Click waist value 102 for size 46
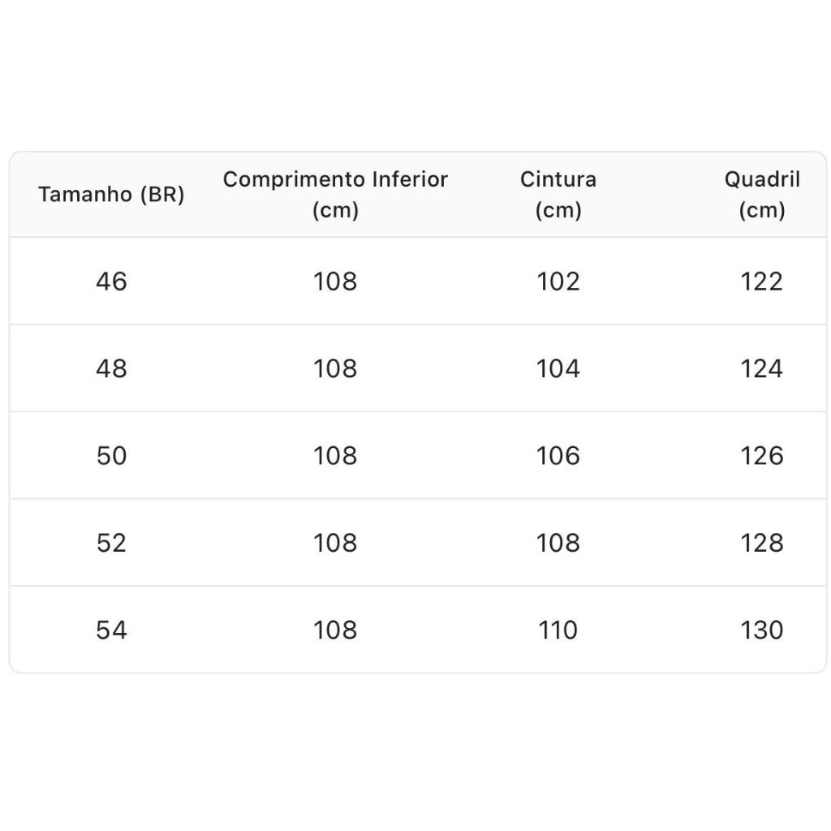Screen dimensions: 831x831 coord(558,282)
